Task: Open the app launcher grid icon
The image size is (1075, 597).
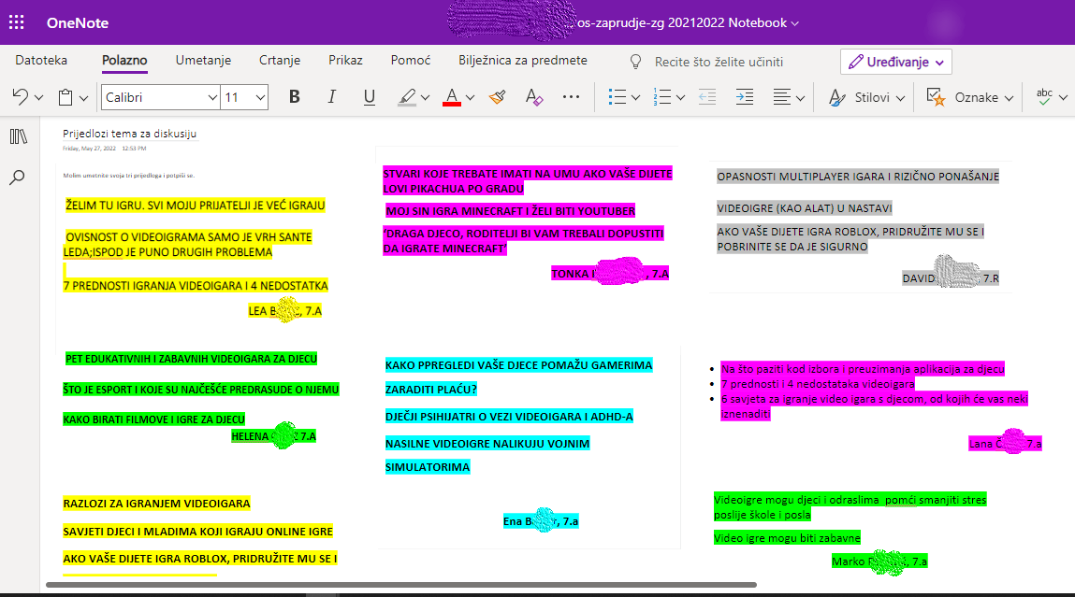Action: point(17,22)
